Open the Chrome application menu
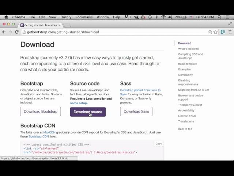The image size is (234, 176). (x=19, y=17)
